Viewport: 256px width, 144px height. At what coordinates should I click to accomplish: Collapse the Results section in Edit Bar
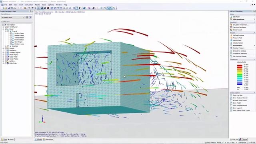point(254,33)
